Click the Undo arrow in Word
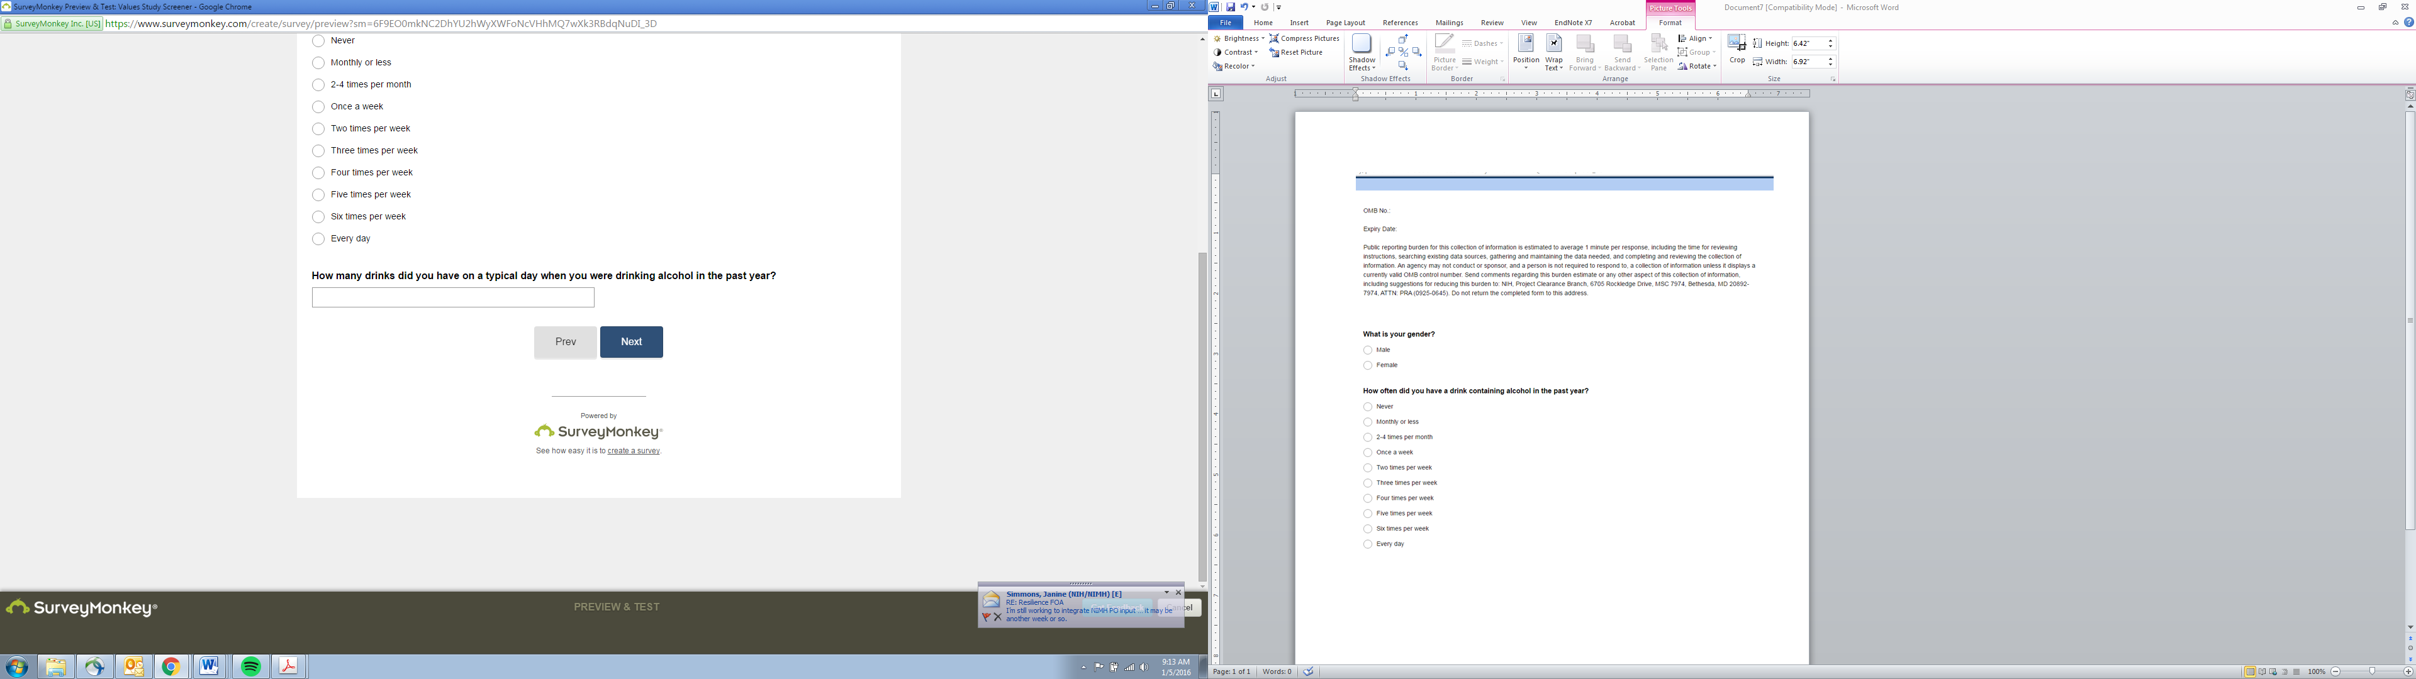This screenshot has width=2416, height=679. tap(1243, 8)
